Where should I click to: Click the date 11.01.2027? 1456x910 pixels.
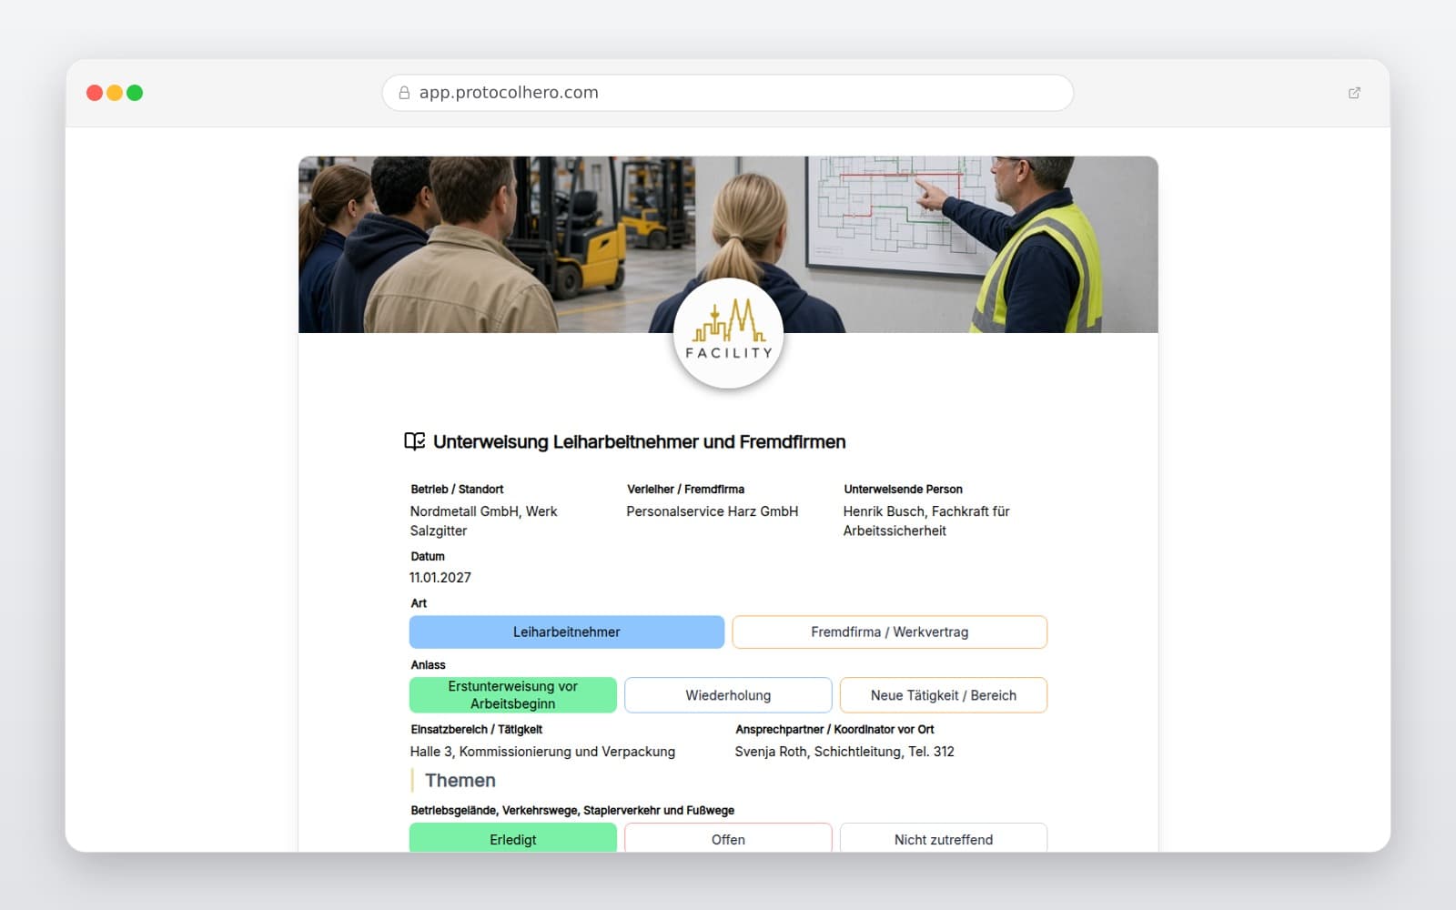pyautogui.click(x=440, y=578)
